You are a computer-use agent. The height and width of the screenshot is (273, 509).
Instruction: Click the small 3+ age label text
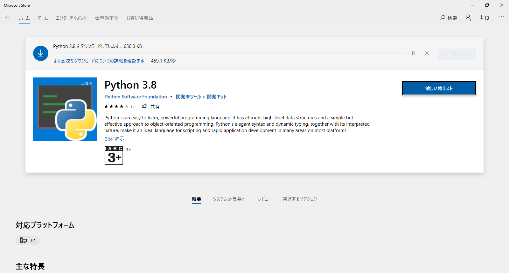pos(129,150)
